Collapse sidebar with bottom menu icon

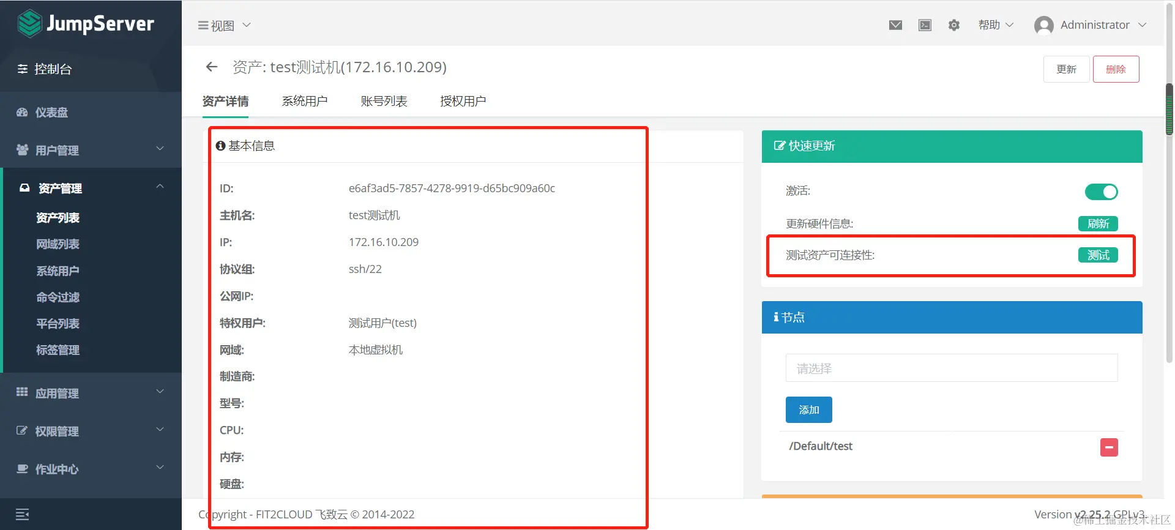[x=23, y=514]
